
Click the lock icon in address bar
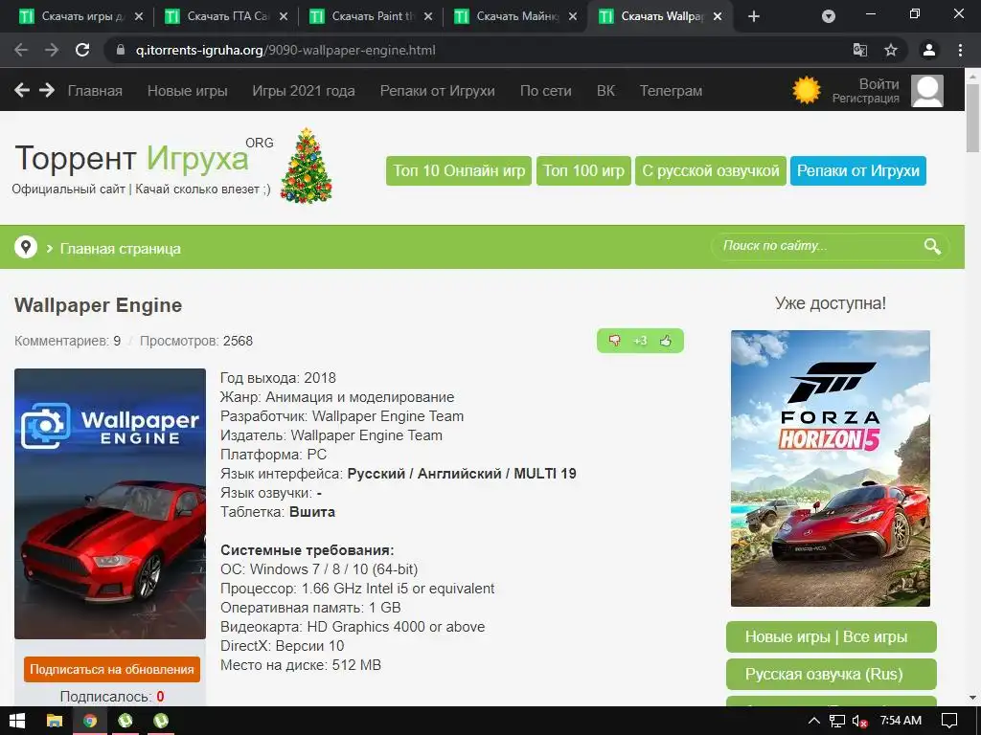point(121,50)
